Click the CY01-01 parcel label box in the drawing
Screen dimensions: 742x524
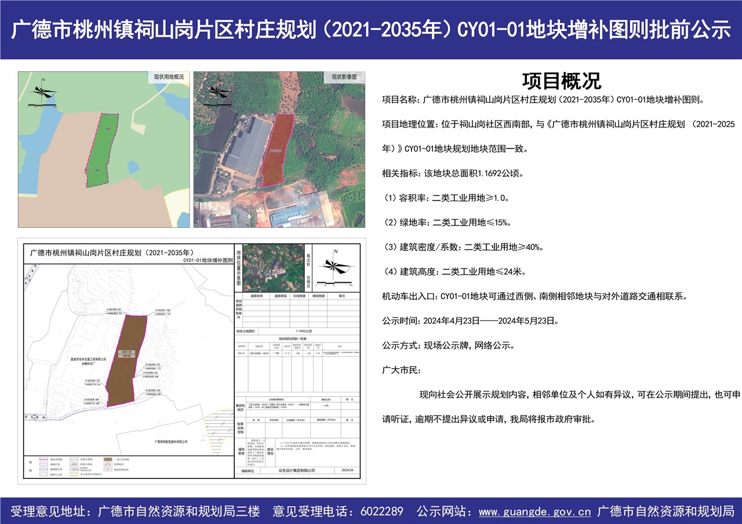pyautogui.click(x=128, y=354)
